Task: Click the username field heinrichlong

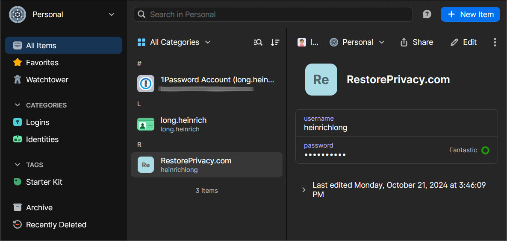Action: point(396,123)
